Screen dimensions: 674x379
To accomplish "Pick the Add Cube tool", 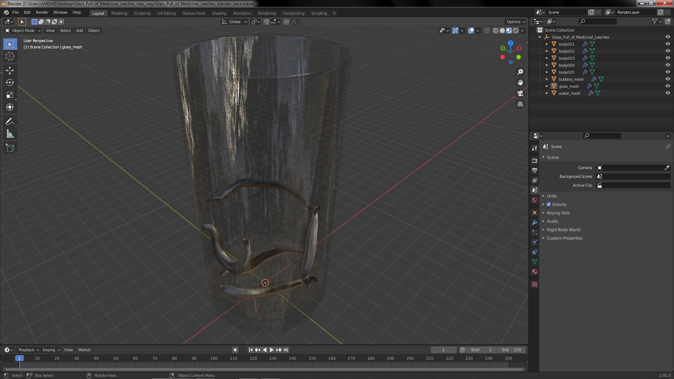I will (x=10, y=148).
